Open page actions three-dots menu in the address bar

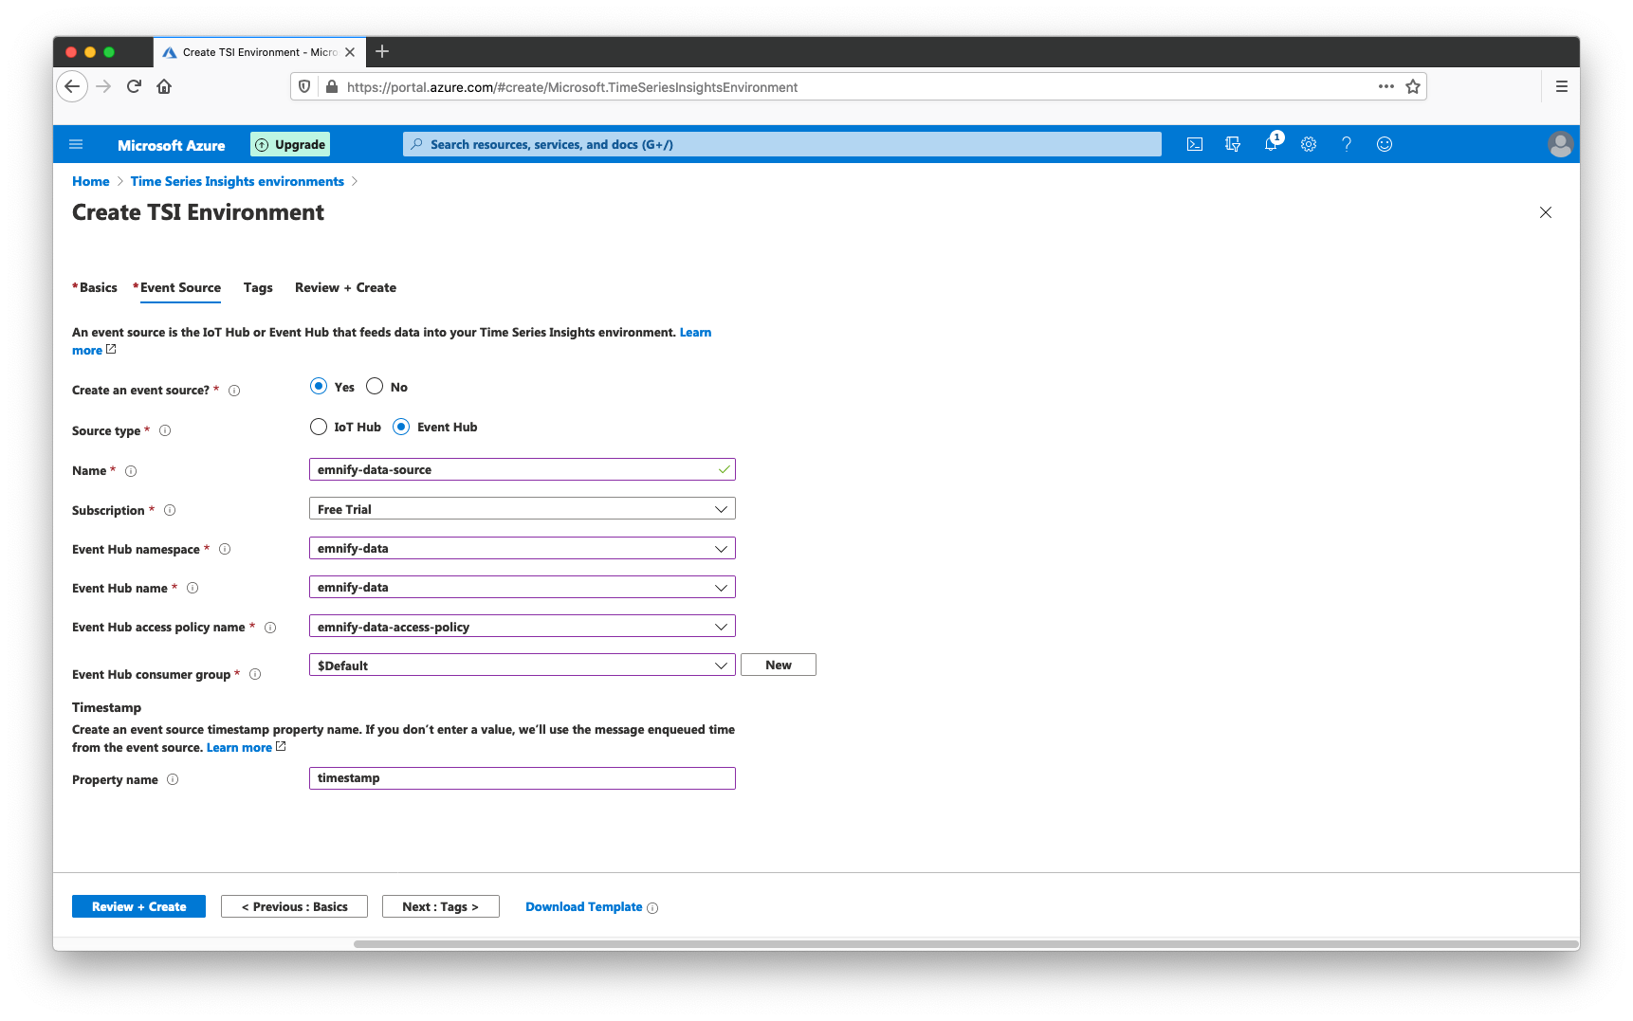[1386, 86]
